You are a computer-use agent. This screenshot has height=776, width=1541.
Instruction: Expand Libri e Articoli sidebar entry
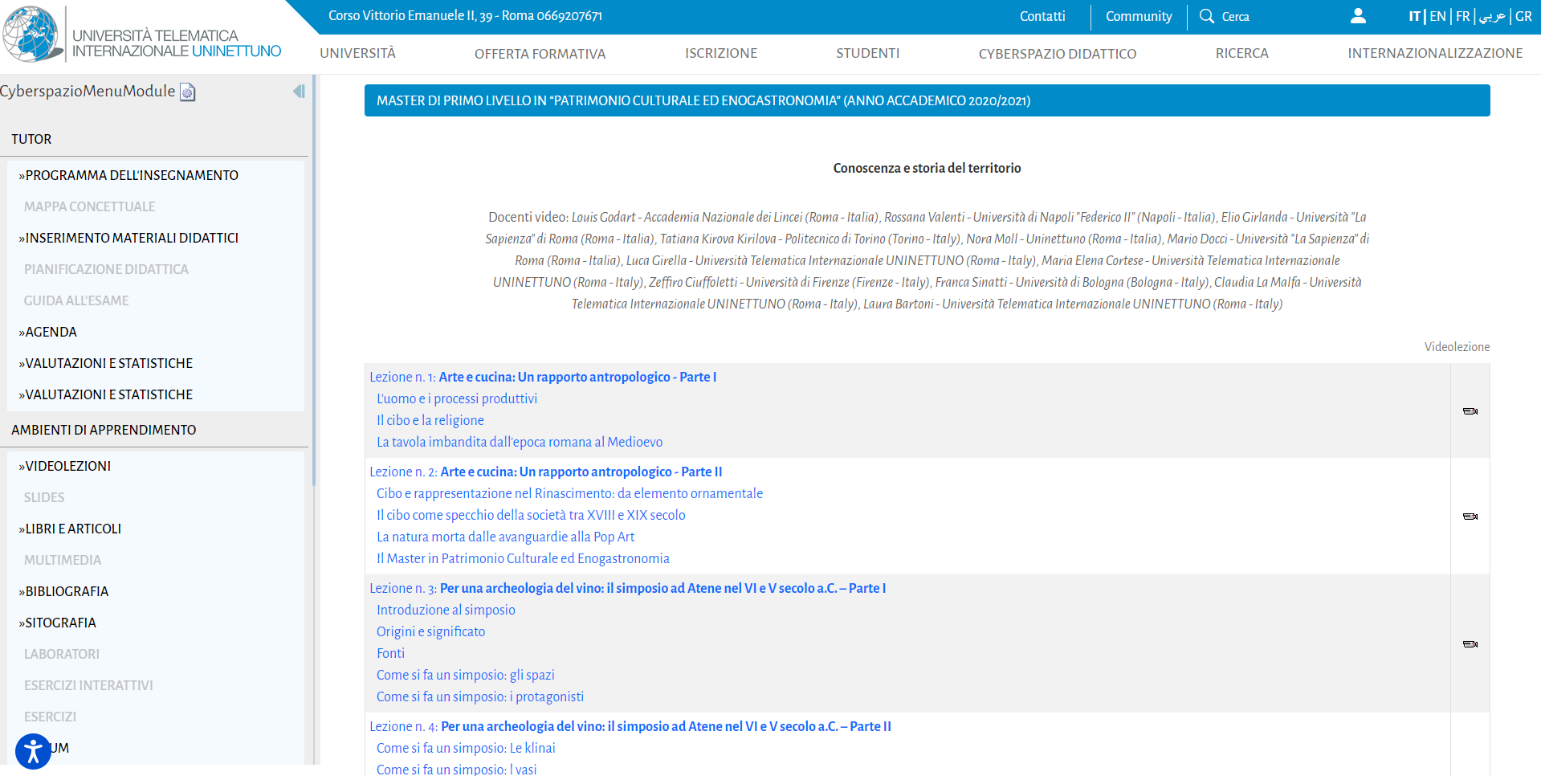pos(73,529)
